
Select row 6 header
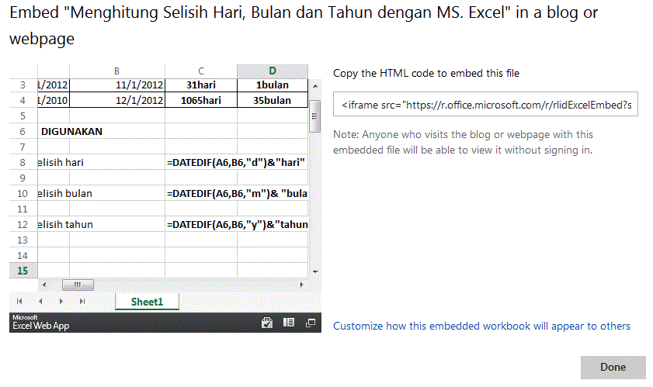pyautogui.click(x=23, y=132)
